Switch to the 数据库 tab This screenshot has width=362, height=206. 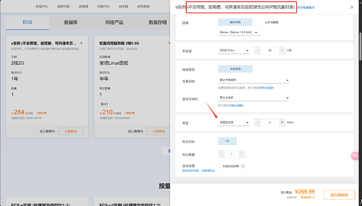click(x=71, y=23)
